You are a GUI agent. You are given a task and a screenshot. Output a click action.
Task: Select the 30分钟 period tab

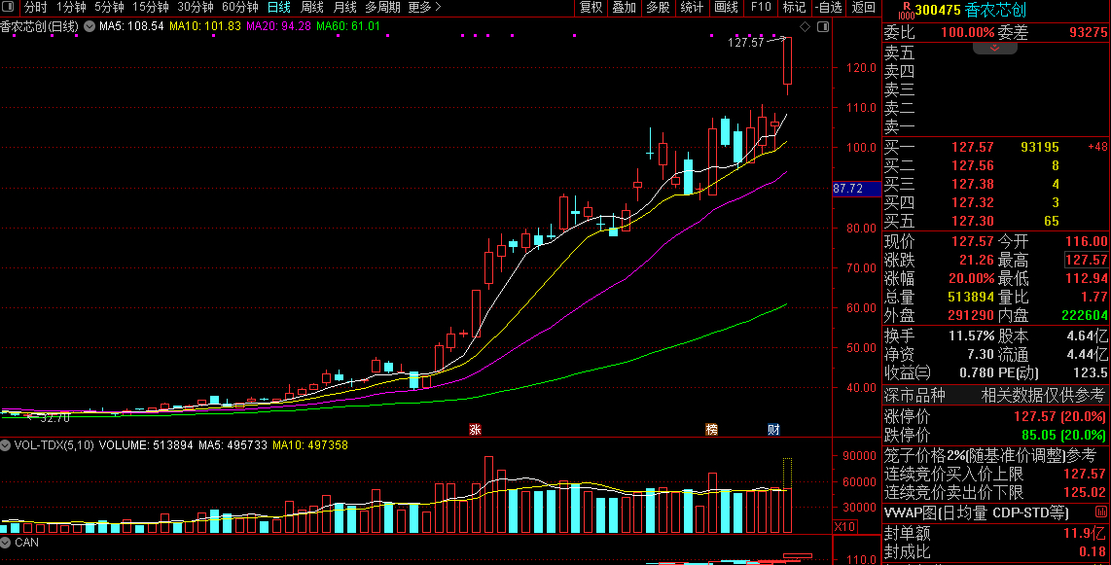[195, 7]
